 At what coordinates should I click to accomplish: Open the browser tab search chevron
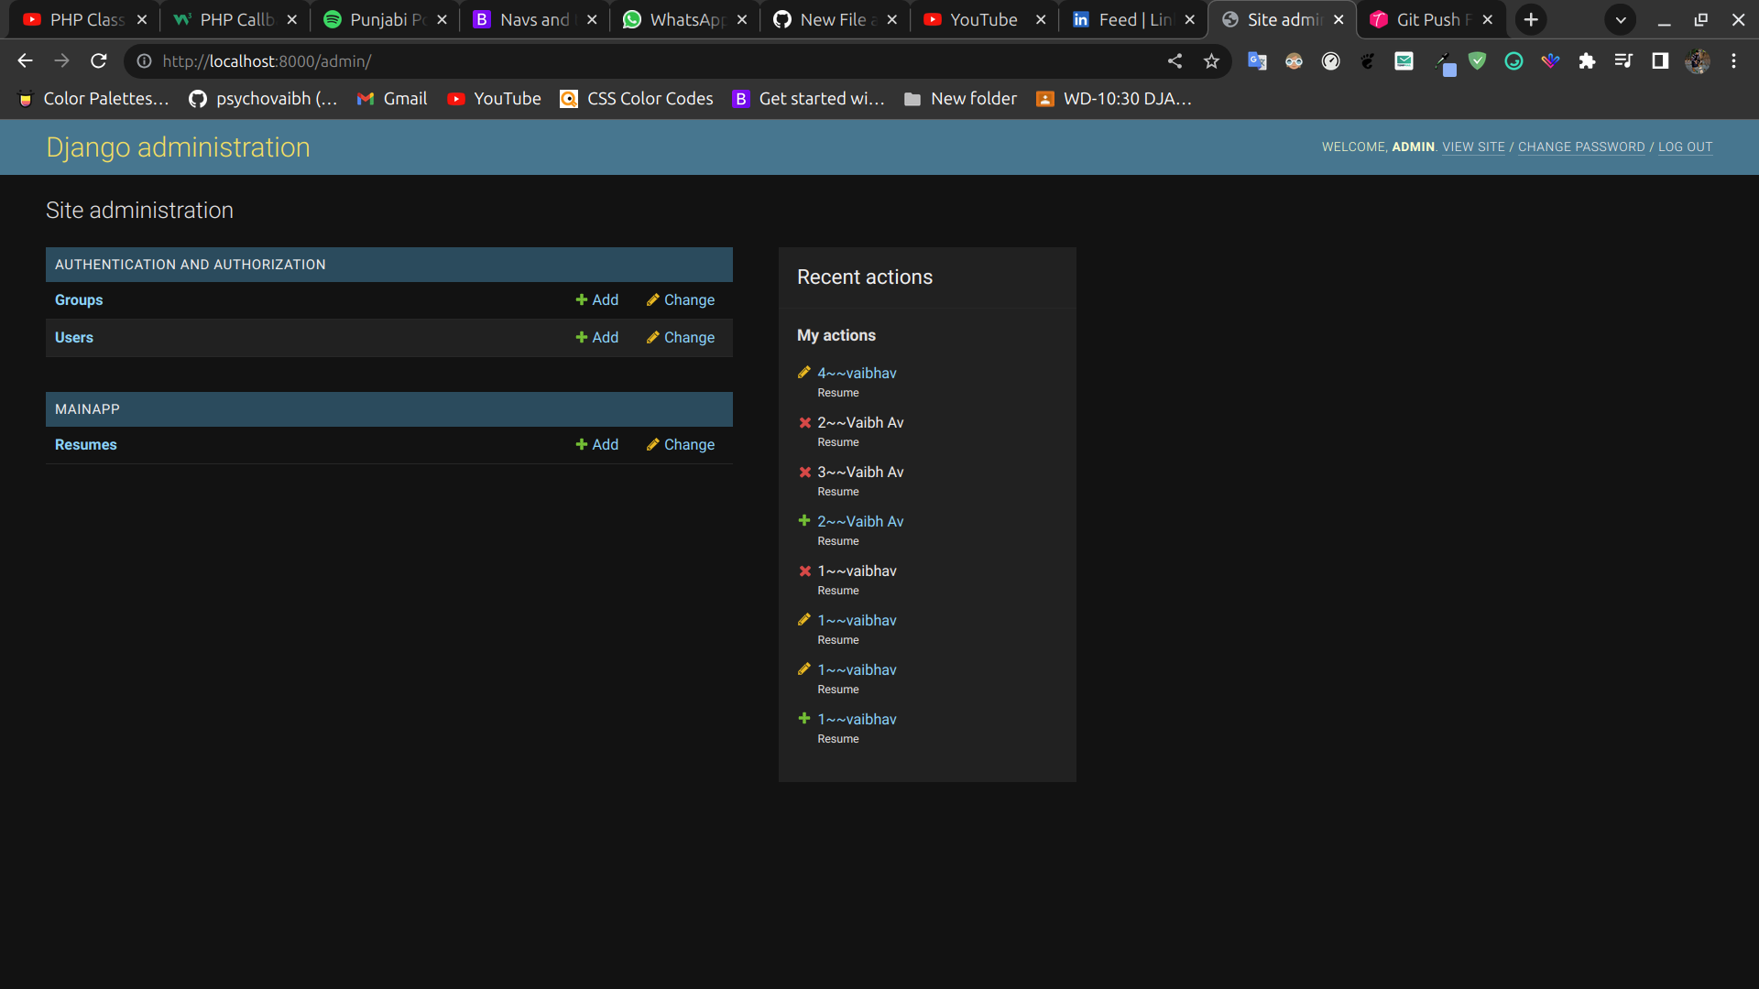coord(1621,19)
